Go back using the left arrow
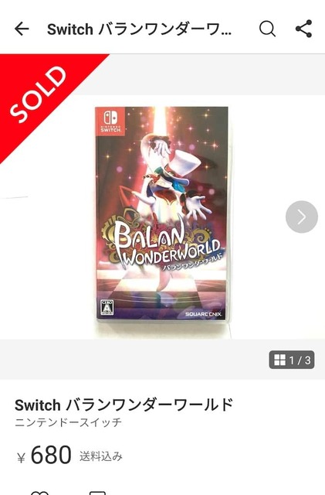Screen dimensions: 325x495 (x=22, y=29)
